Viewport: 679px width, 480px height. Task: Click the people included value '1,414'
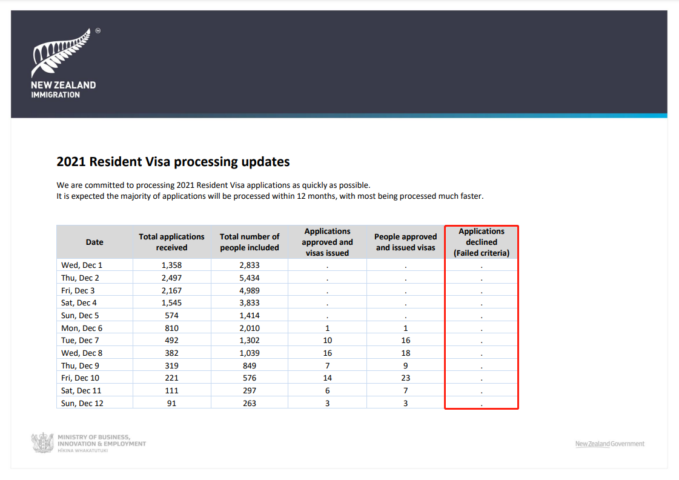point(250,315)
